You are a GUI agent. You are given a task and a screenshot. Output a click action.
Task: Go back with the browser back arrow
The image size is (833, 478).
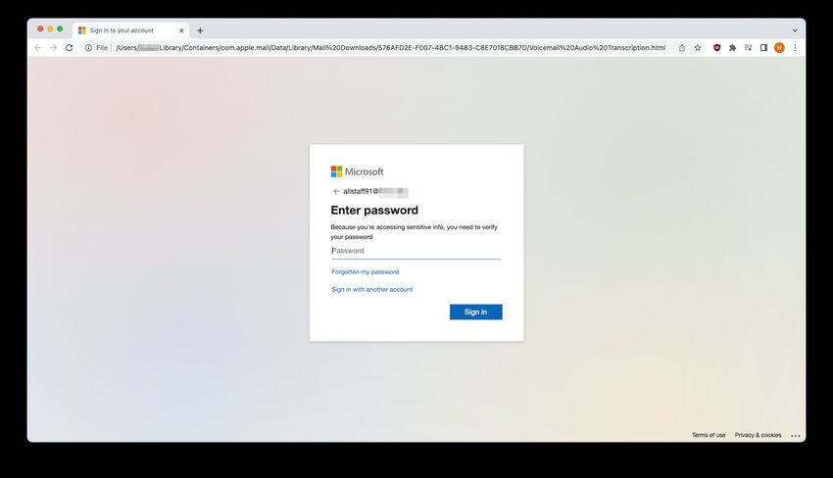click(37, 48)
